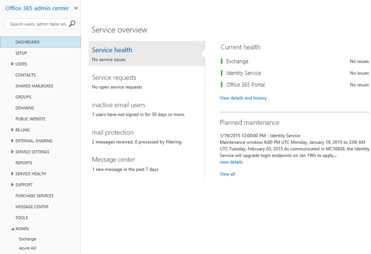
Task: Select the Service health overview tile
Action: coord(147,54)
